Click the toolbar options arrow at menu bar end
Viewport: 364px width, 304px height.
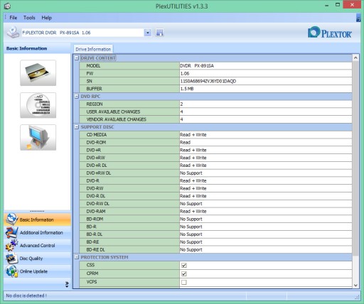coord(358,18)
